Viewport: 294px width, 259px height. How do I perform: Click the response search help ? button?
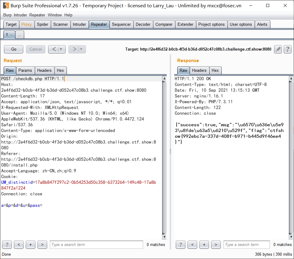pos(181,244)
